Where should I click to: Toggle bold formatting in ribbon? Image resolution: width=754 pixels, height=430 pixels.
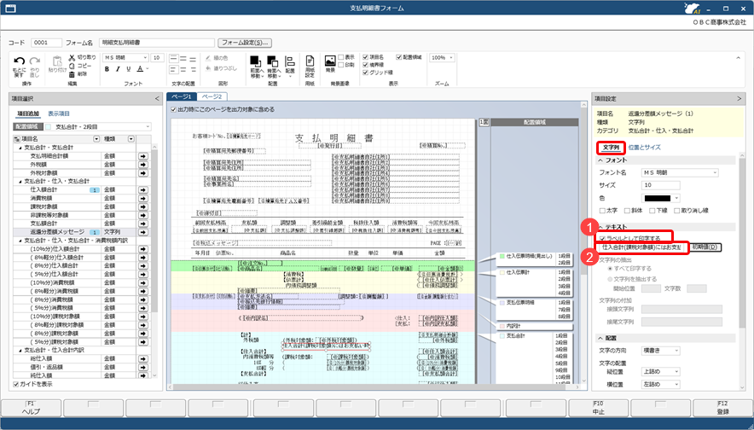tap(107, 69)
